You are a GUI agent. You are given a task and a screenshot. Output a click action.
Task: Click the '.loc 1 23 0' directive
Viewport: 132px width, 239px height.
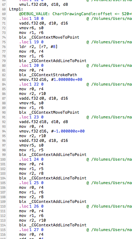(x=31, y=117)
